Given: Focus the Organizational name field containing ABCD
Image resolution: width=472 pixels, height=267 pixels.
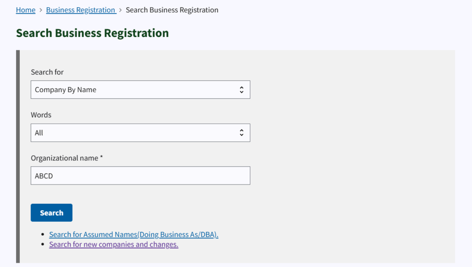Looking at the screenshot, I should tap(140, 176).
